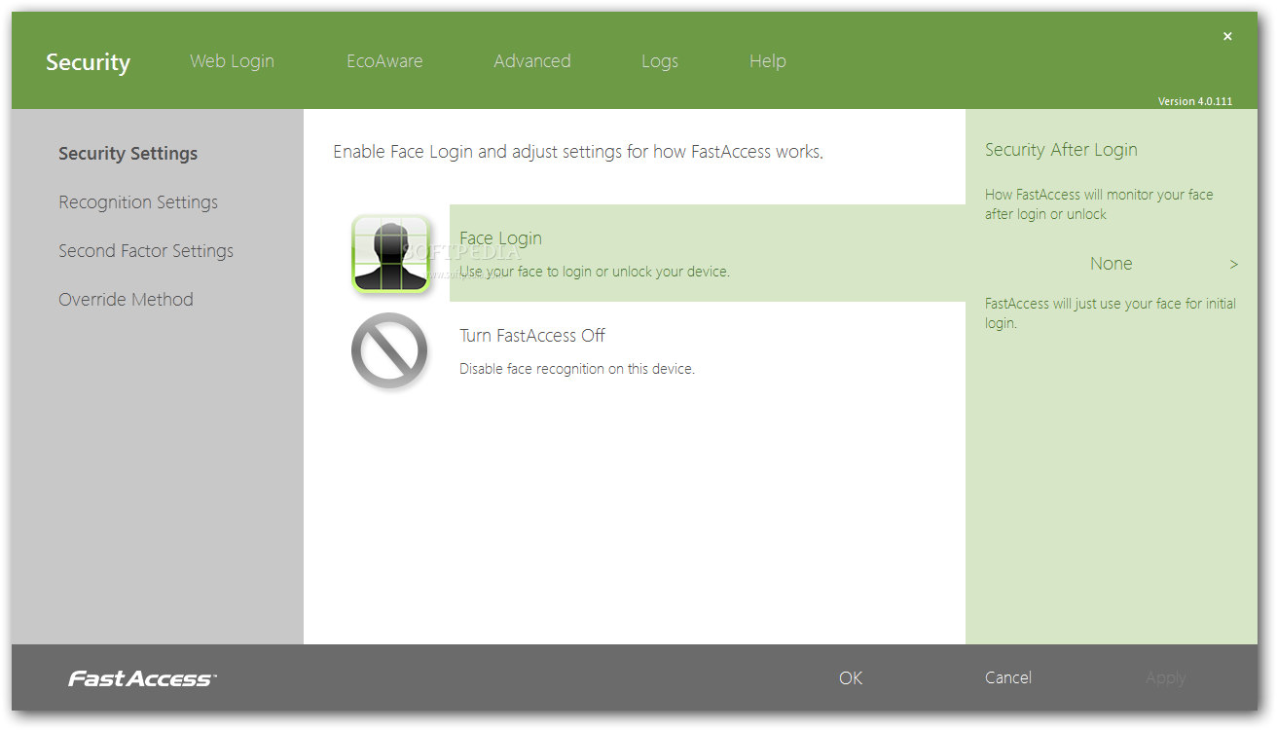Select Security Settings in sidebar
This screenshot has height=730, width=1277.
pyautogui.click(x=128, y=154)
